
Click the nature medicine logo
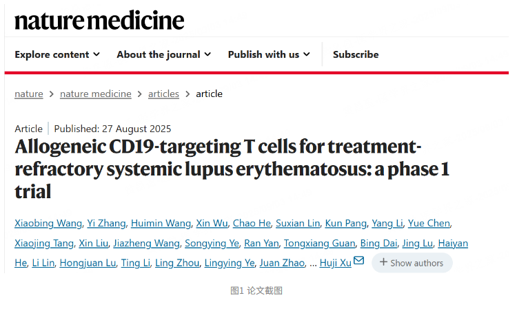pos(99,21)
